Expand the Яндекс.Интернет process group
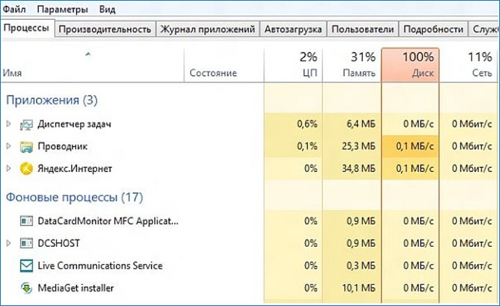This screenshot has height=306, width=500. (x=9, y=168)
